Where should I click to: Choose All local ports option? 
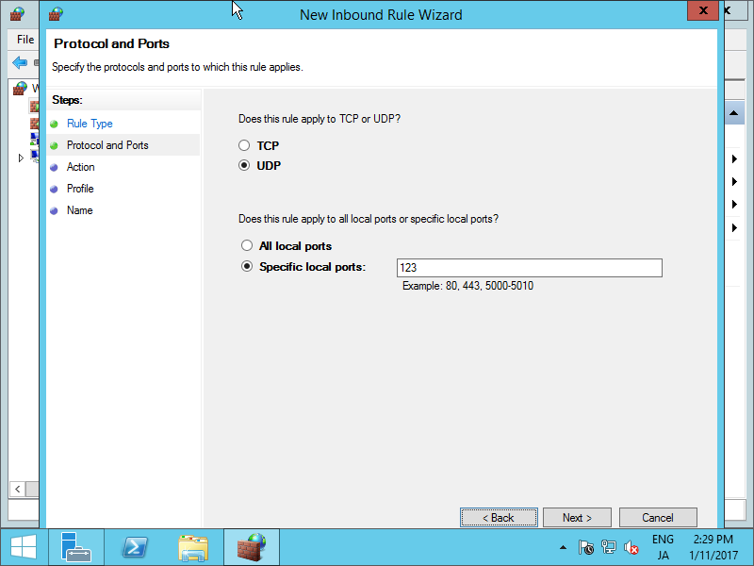[x=247, y=246]
